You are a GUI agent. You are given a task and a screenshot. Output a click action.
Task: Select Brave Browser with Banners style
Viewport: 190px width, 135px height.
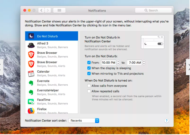[x=52, y=55]
